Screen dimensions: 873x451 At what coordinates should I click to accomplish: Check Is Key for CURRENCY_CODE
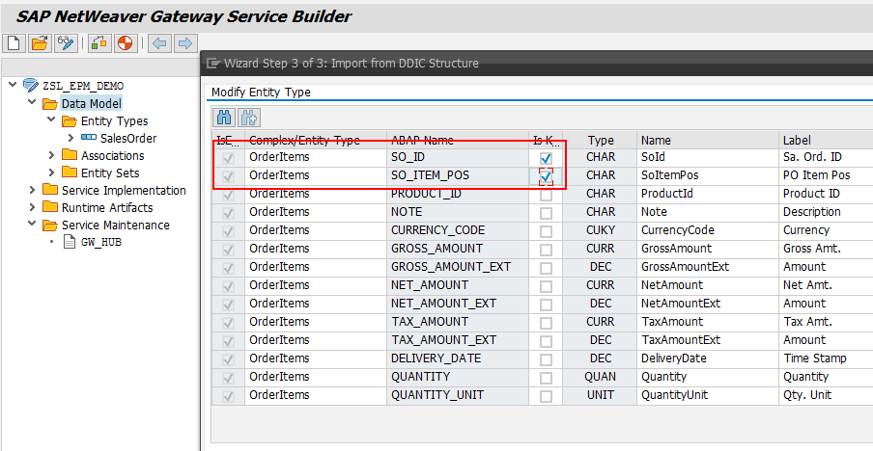click(547, 231)
